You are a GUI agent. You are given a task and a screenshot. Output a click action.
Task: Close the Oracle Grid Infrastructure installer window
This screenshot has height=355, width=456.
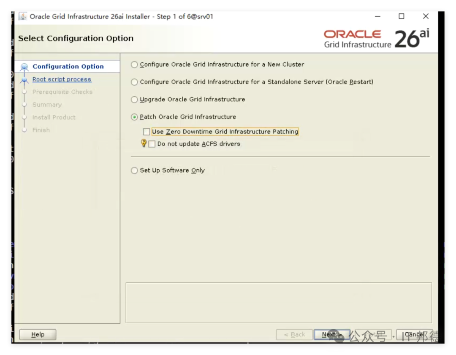[426, 16]
